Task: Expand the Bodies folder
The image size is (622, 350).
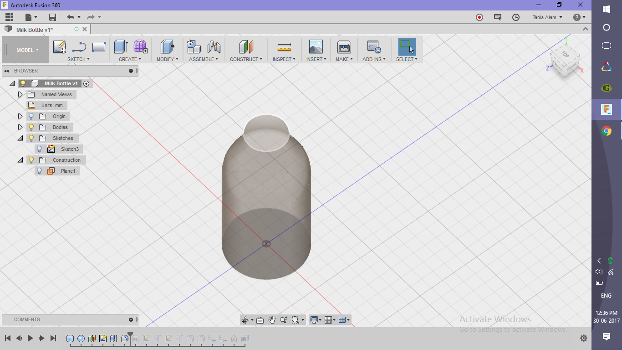Action: 20,127
